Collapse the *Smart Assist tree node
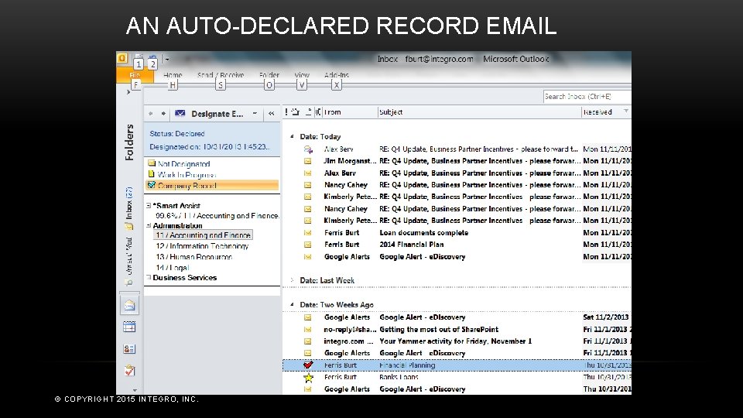The image size is (743, 418). (x=149, y=205)
